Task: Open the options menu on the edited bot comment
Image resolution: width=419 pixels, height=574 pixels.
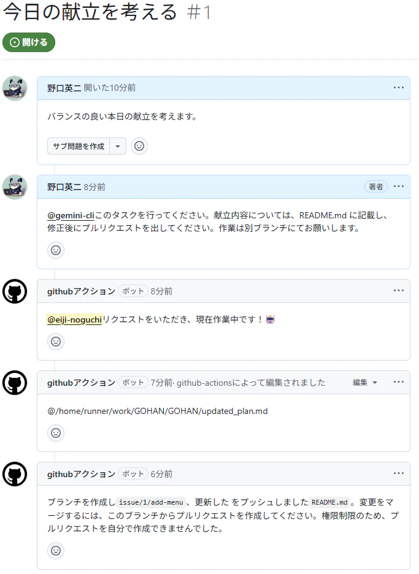Action: pyautogui.click(x=399, y=382)
